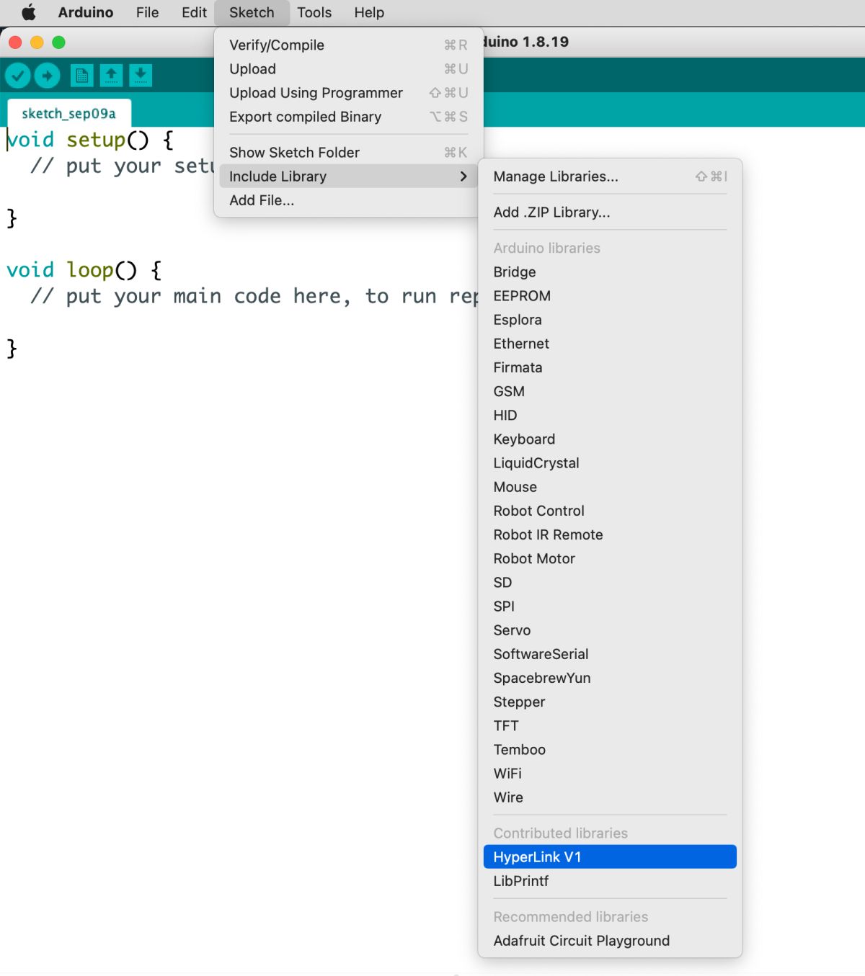Image resolution: width=865 pixels, height=976 pixels.
Task: Open Manage Libraries...
Action: coord(610,176)
